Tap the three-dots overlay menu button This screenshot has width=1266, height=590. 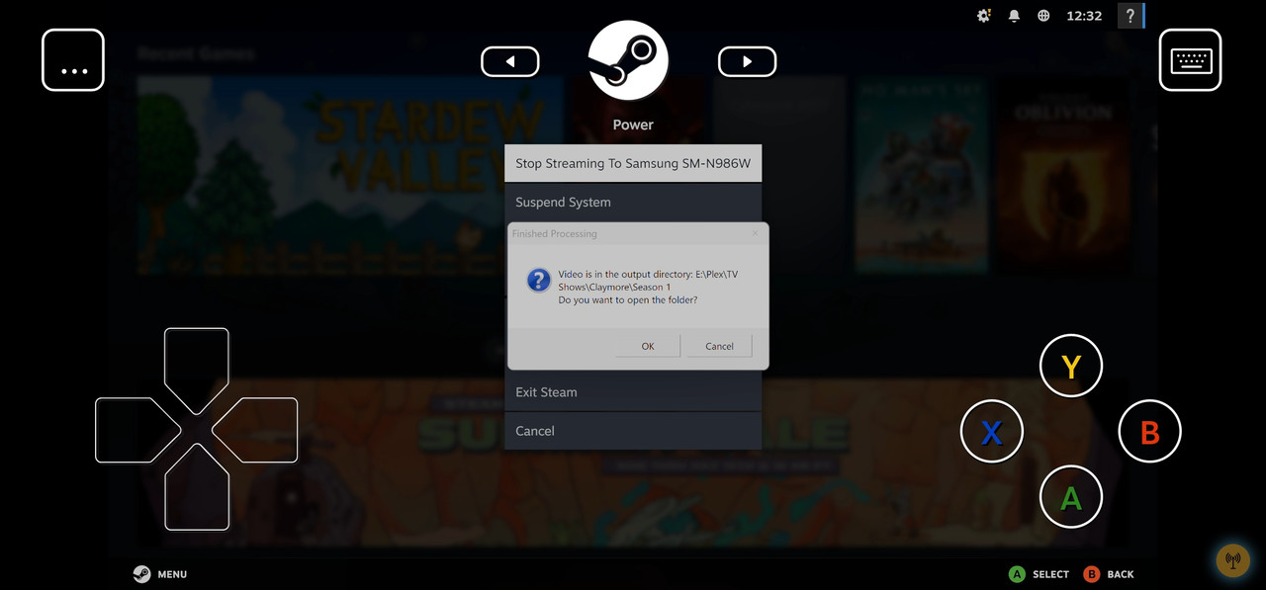73,60
